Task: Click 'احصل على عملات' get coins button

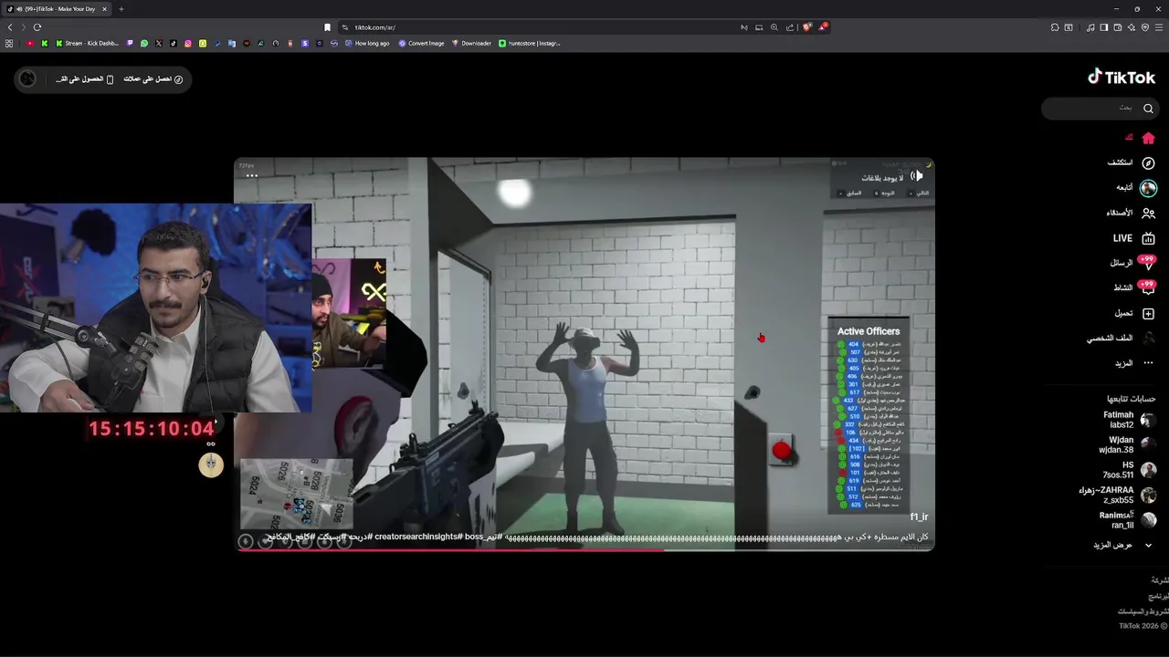Action: pyautogui.click(x=153, y=79)
